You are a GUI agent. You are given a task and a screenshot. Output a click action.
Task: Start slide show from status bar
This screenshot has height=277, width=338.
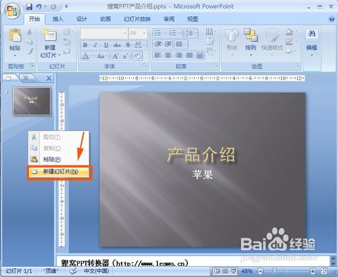[x=233, y=271]
